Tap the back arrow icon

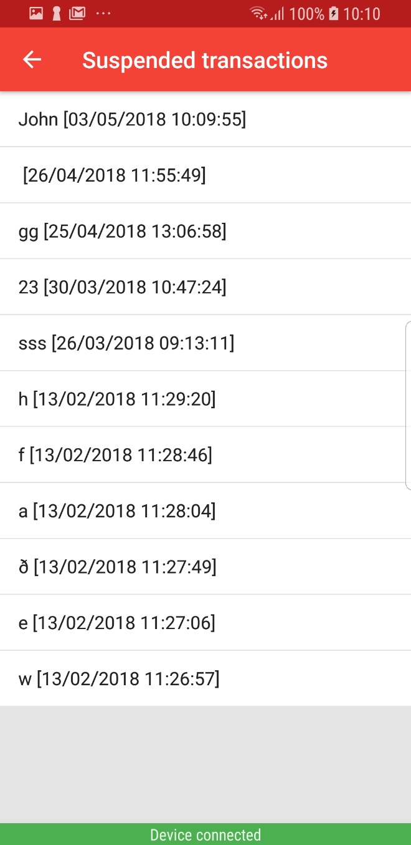pos(32,59)
